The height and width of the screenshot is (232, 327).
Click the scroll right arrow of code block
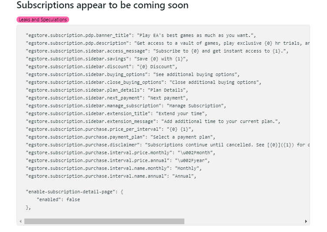coord(306,221)
